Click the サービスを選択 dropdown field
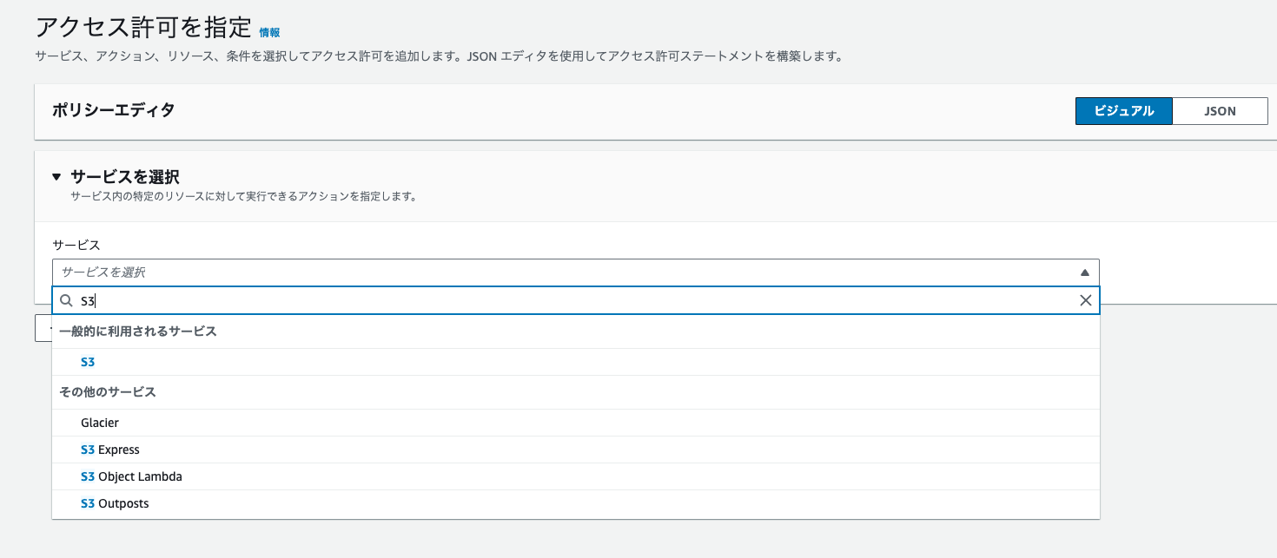 [565, 272]
